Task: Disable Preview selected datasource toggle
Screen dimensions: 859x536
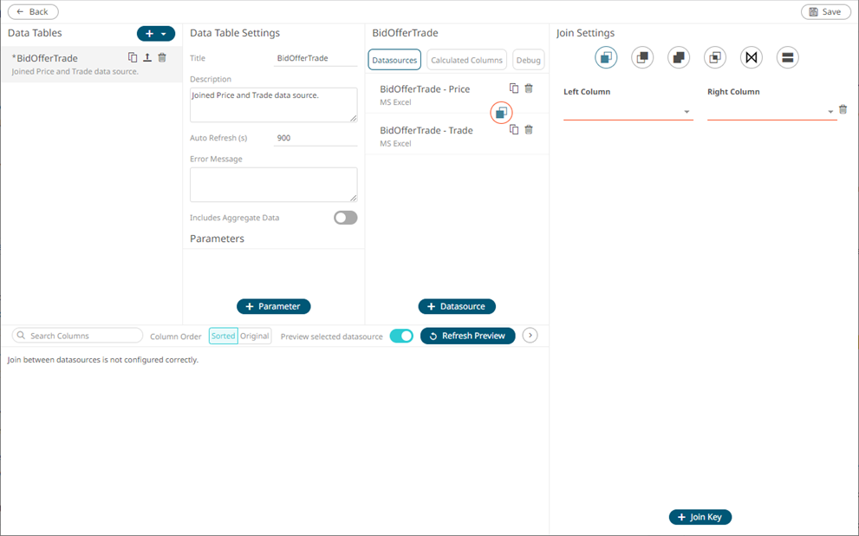Action: pyautogui.click(x=401, y=336)
